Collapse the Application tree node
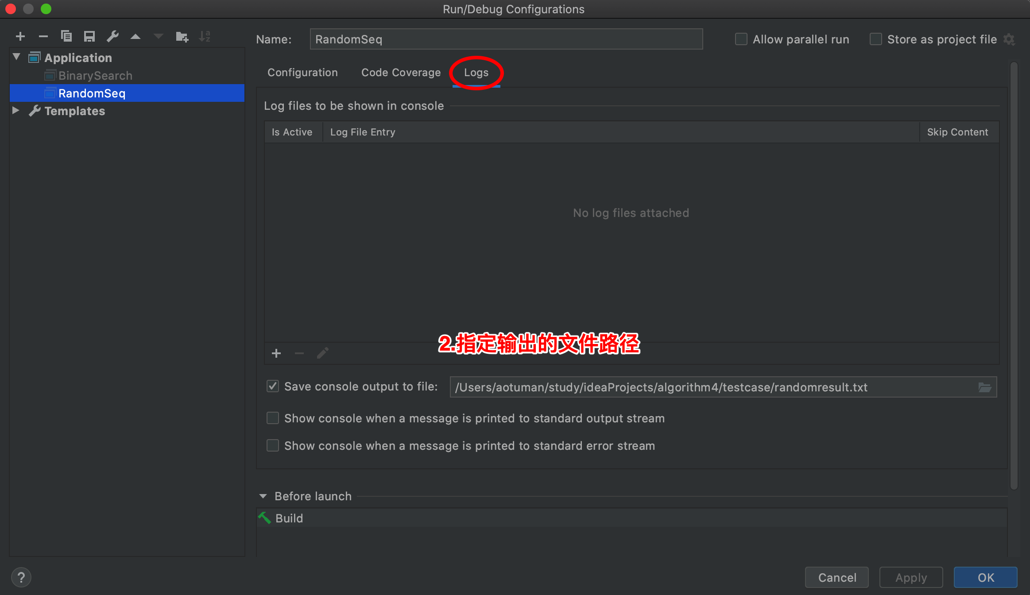Image resolution: width=1030 pixels, height=595 pixels. point(17,57)
